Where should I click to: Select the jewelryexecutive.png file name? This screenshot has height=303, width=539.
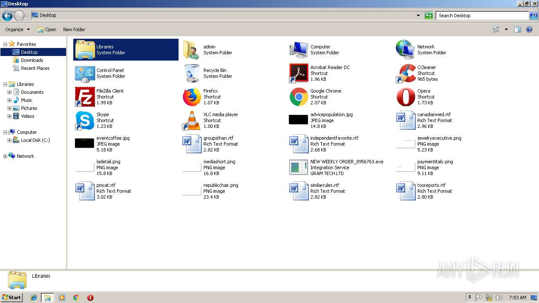(x=439, y=138)
